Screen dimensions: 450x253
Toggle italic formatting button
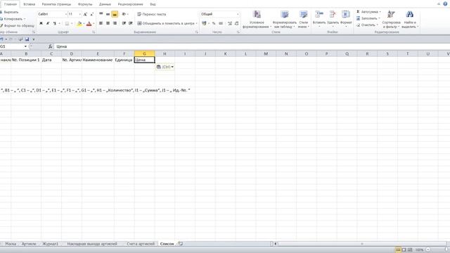point(48,23)
